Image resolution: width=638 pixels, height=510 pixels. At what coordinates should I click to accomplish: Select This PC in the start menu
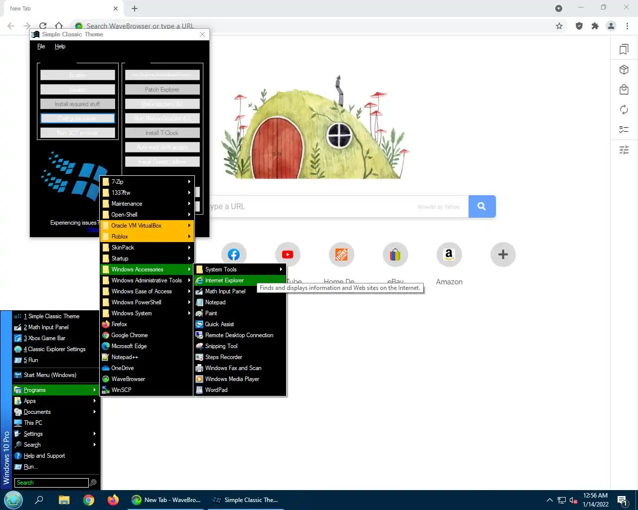pos(55,423)
